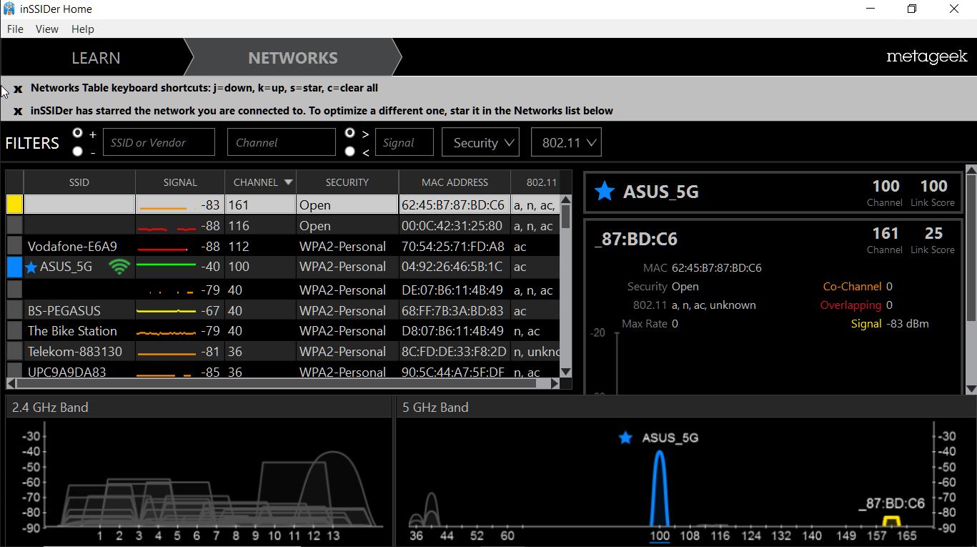
Task: Sort by the MAC ADDRESS column header
Action: [455, 182]
